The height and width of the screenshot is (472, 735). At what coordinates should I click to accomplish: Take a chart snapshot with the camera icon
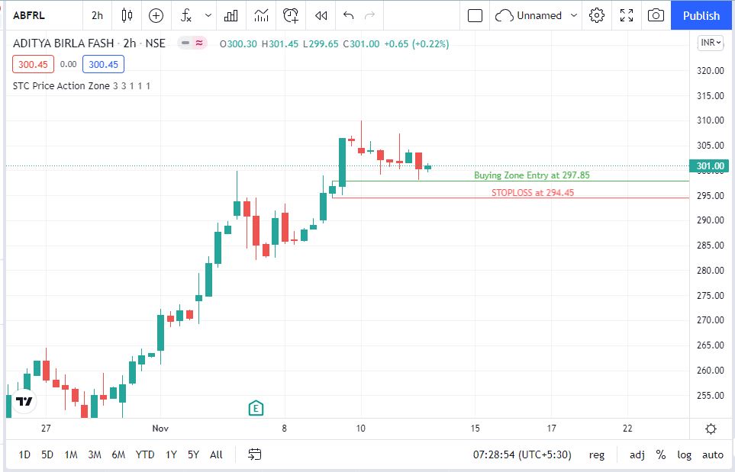(x=655, y=15)
